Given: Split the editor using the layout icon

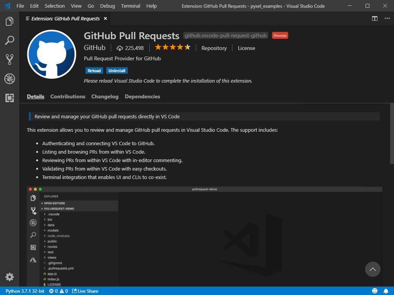Looking at the screenshot, I should tap(374, 18).
